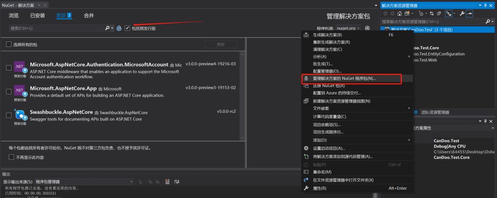Open the package source nuget.org dropdown
497x198 pixels.
click(x=348, y=28)
